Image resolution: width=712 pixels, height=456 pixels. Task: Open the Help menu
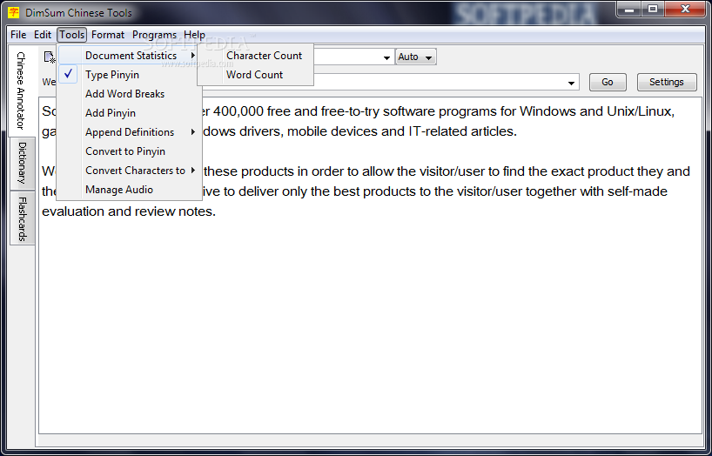(194, 35)
